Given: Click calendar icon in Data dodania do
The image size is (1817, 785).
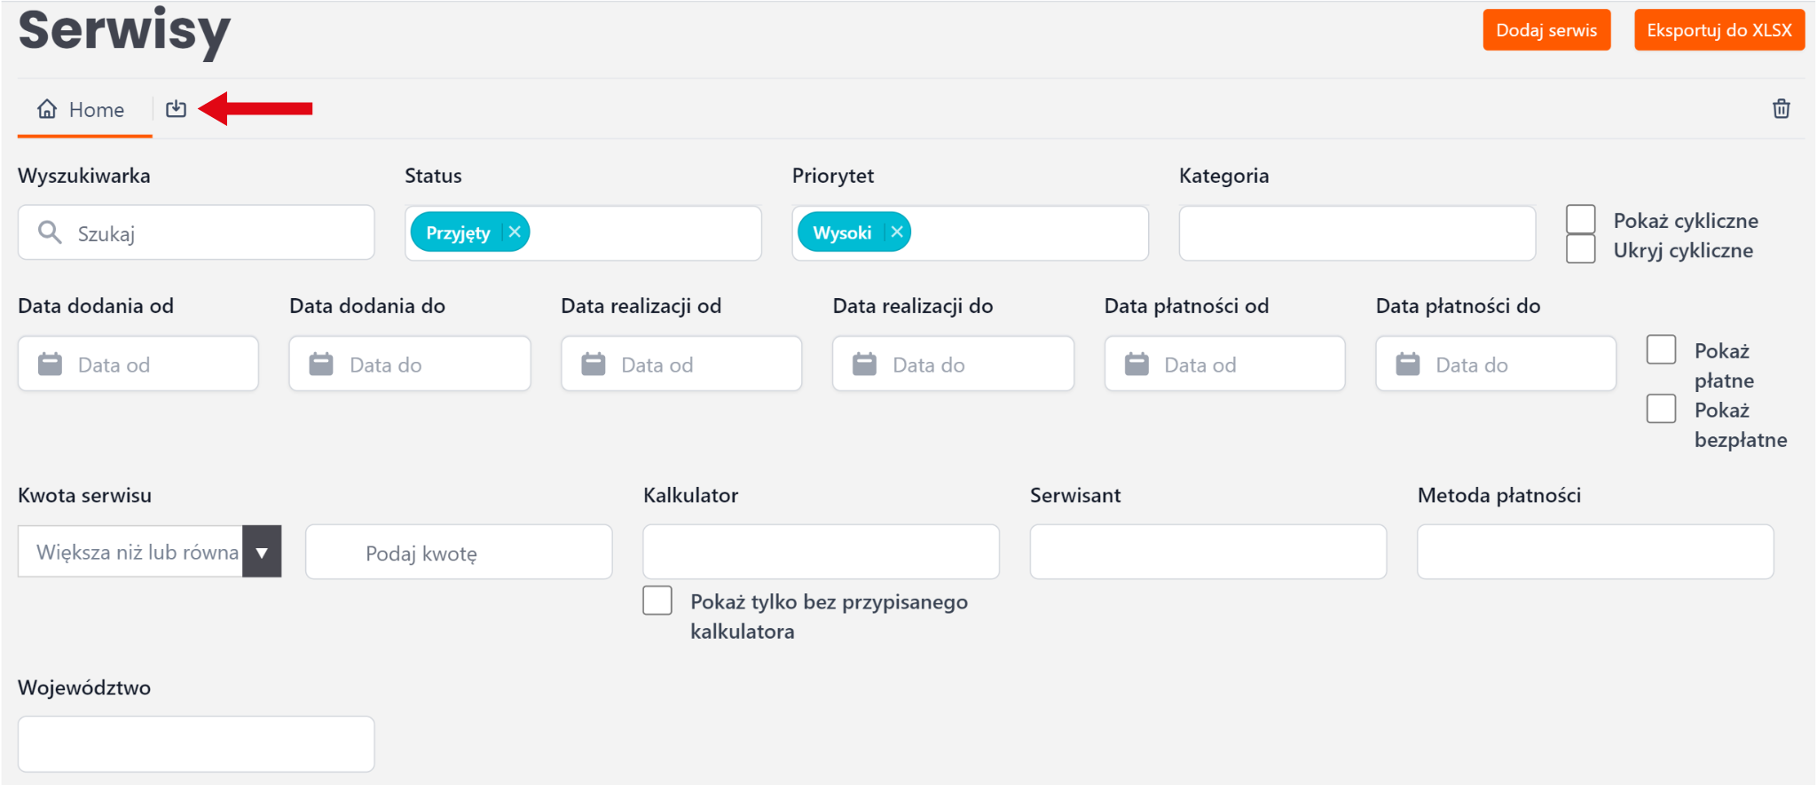Looking at the screenshot, I should tap(321, 365).
